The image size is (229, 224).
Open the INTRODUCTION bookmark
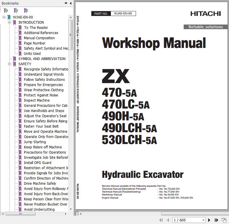(31, 22)
